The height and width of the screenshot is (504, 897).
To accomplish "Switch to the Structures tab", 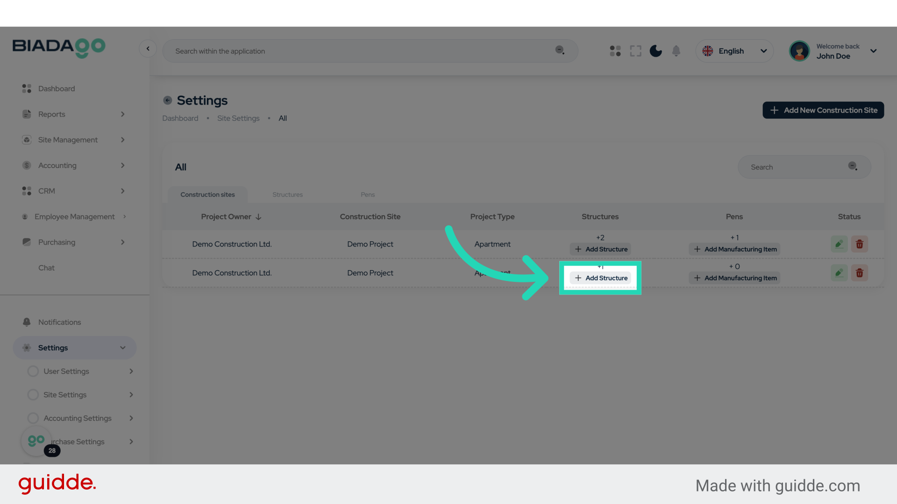I will 287,195.
